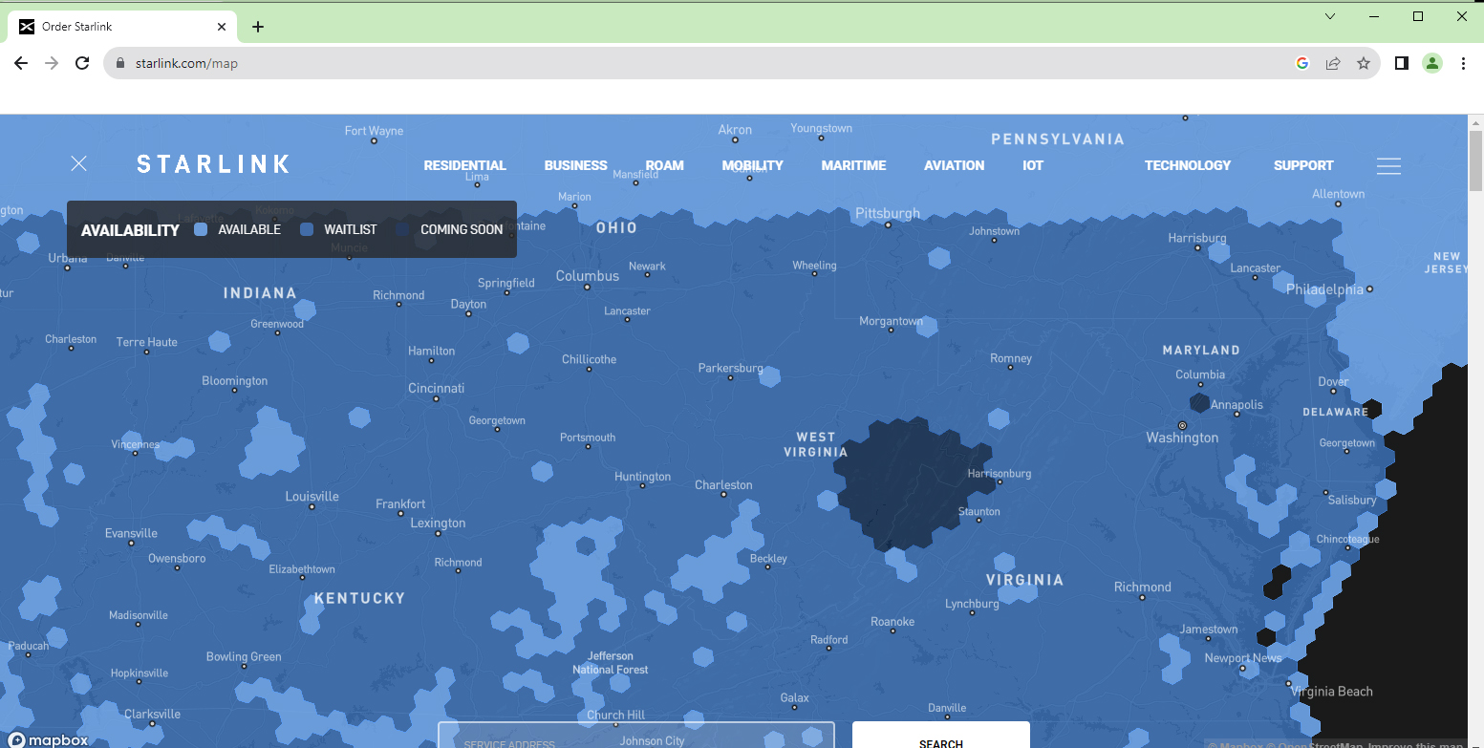Click the Washington city marker

pyautogui.click(x=1182, y=425)
